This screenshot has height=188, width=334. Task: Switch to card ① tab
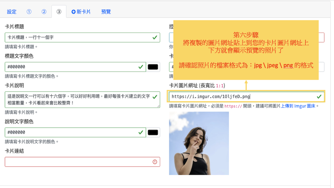[x=29, y=12]
